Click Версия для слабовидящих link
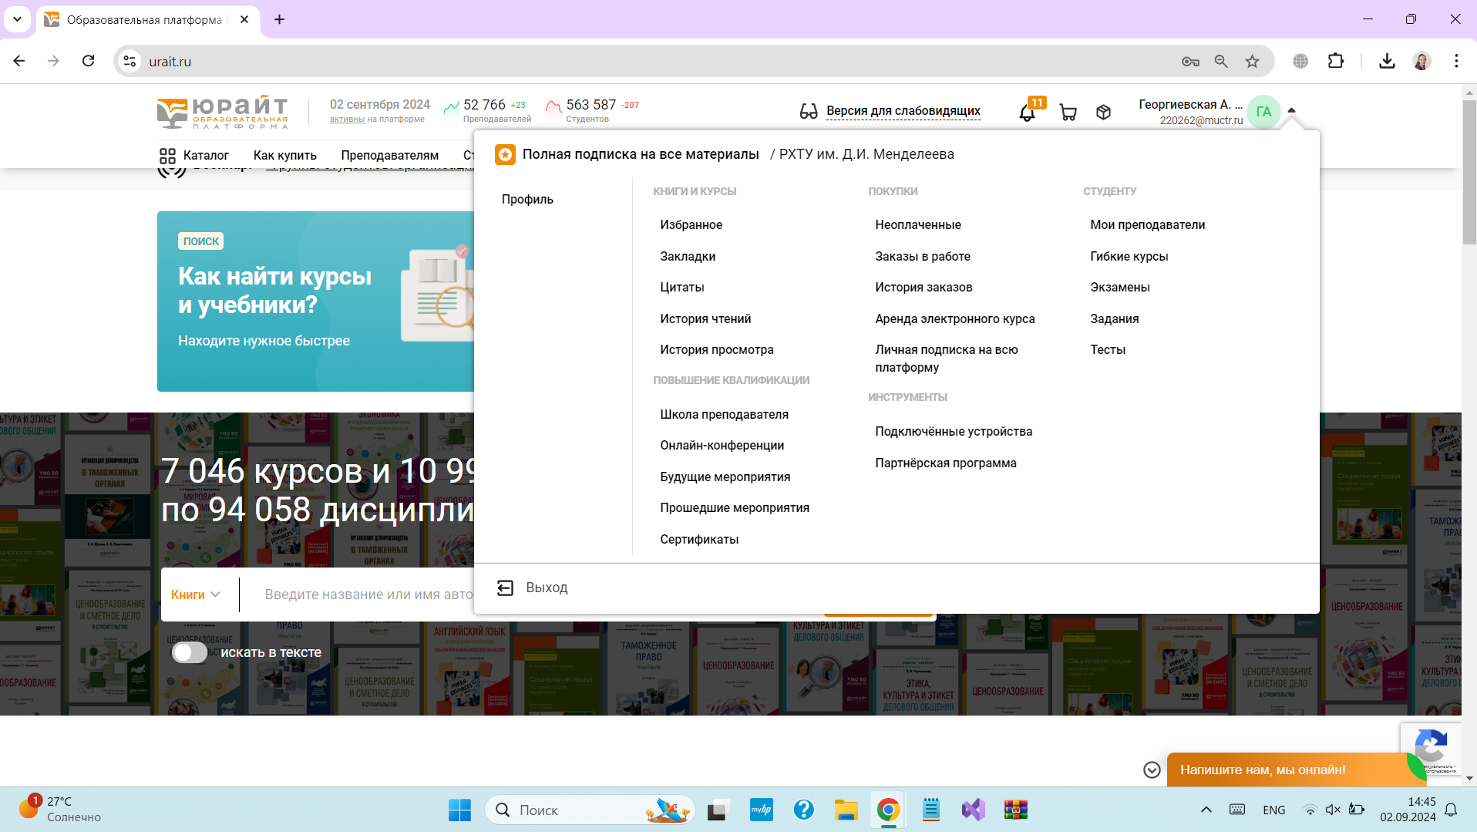The width and height of the screenshot is (1477, 832). pos(903,111)
